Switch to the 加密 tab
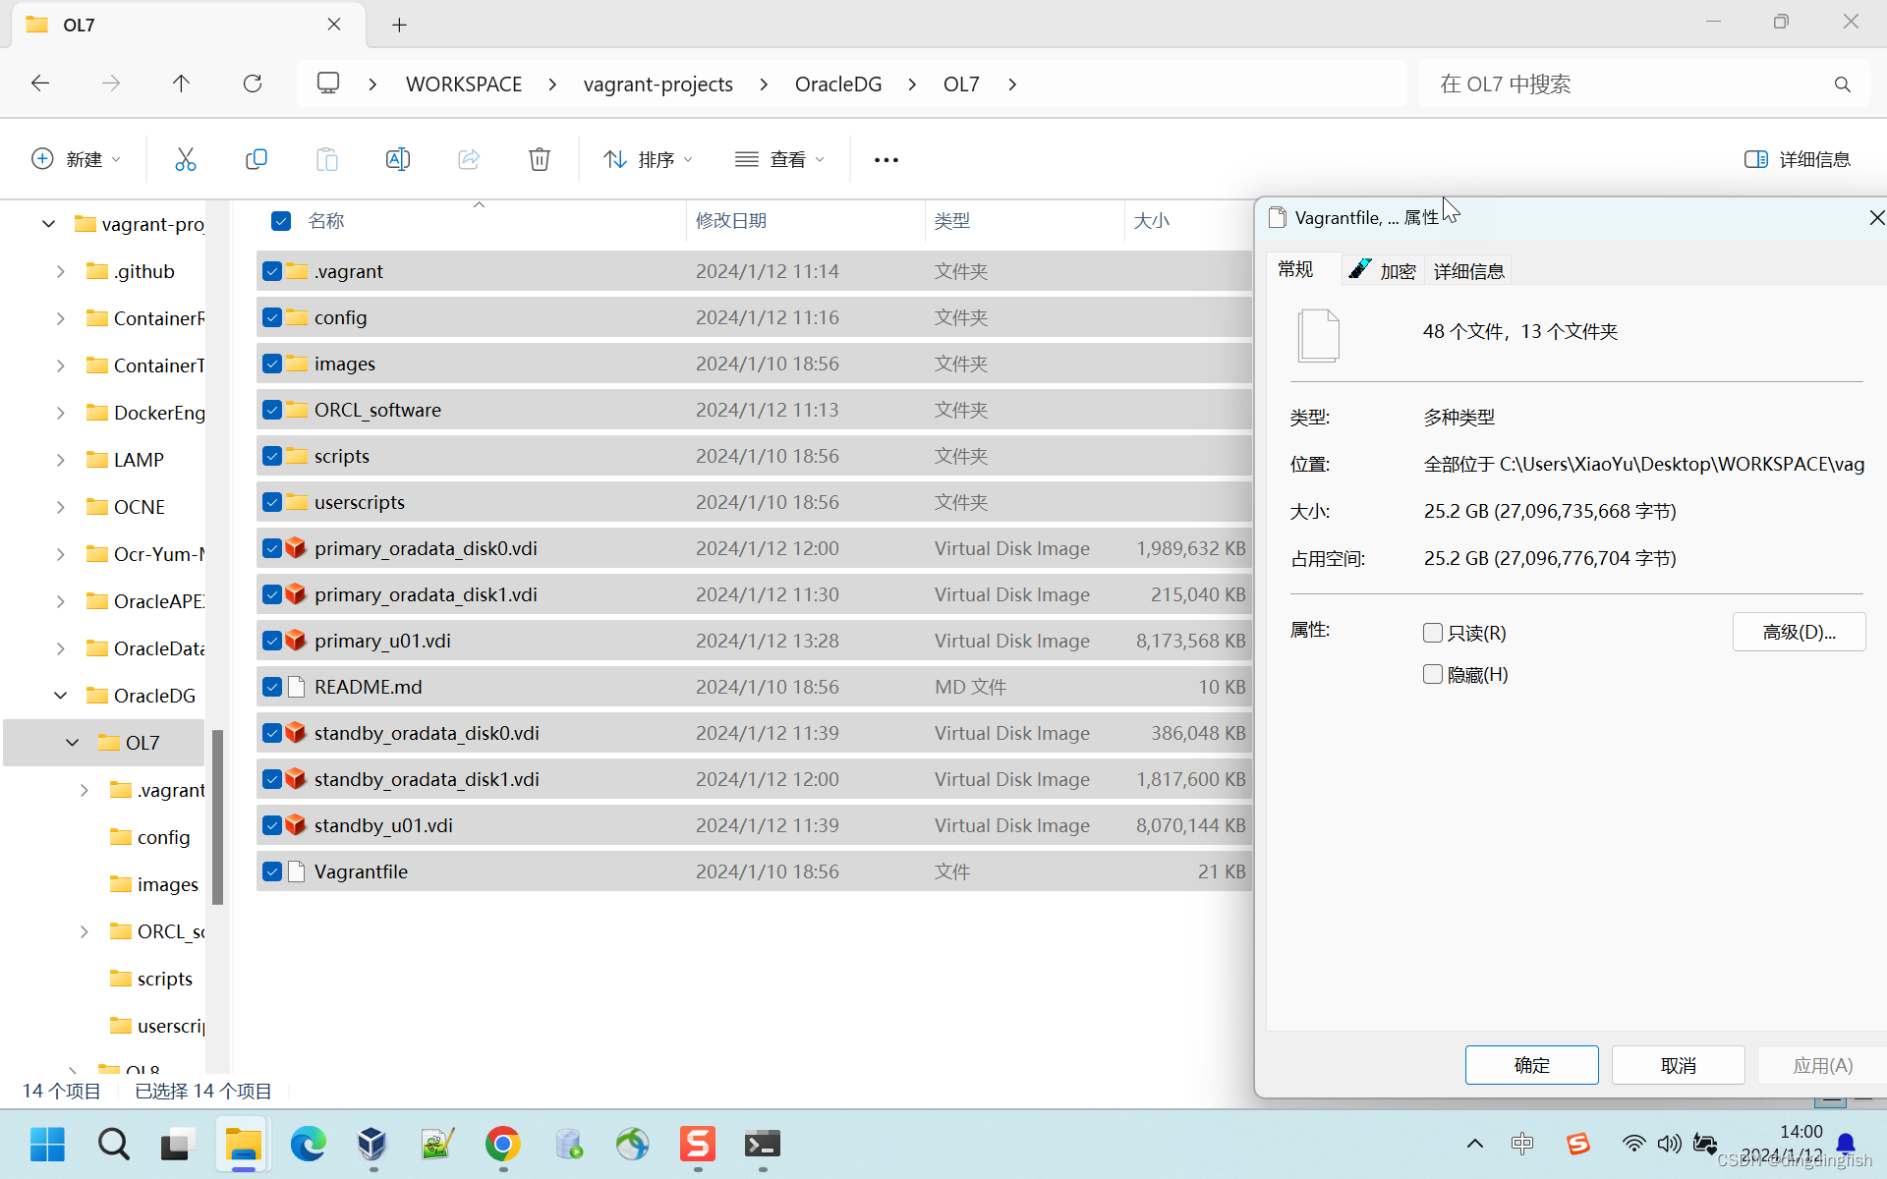Image resolution: width=1887 pixels, height=1179 pixels. coord(1383,270)
